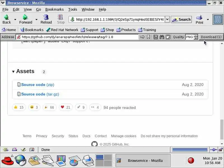Go back with the Back arrow icon
Viewport: 224px width, 168px height.
pos(6,17)
